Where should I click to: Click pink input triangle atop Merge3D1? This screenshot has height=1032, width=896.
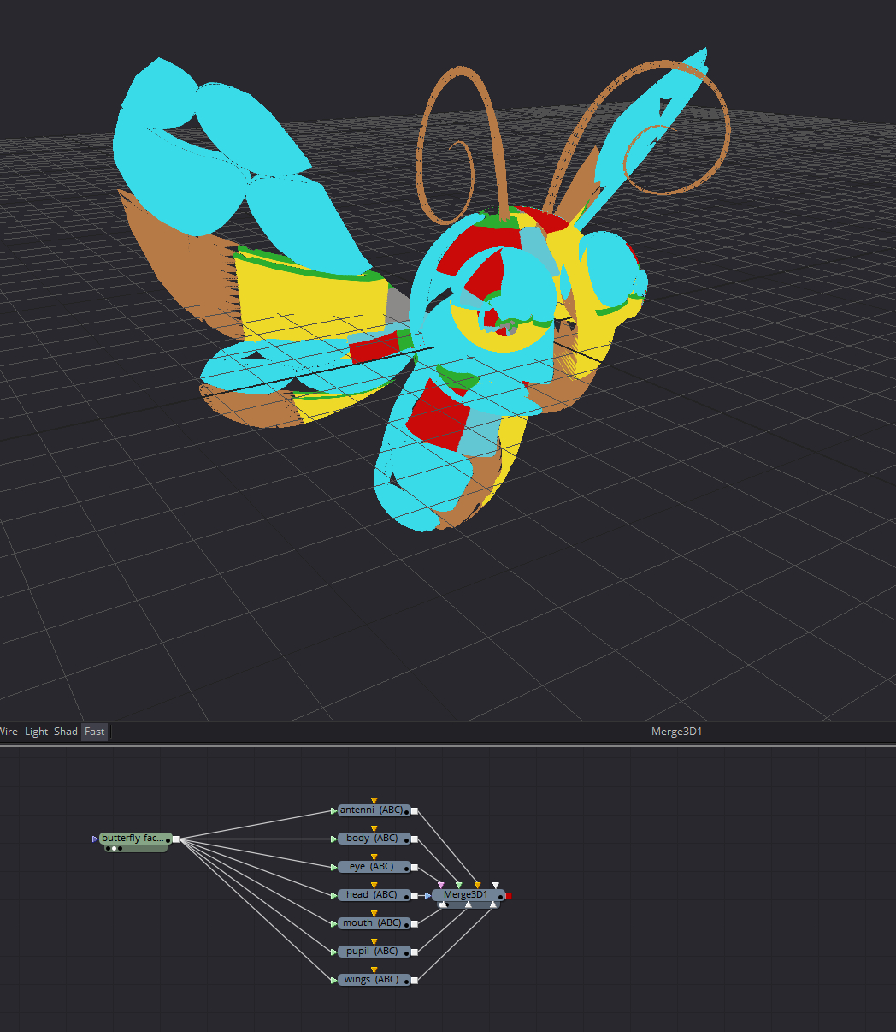point(440,886)
